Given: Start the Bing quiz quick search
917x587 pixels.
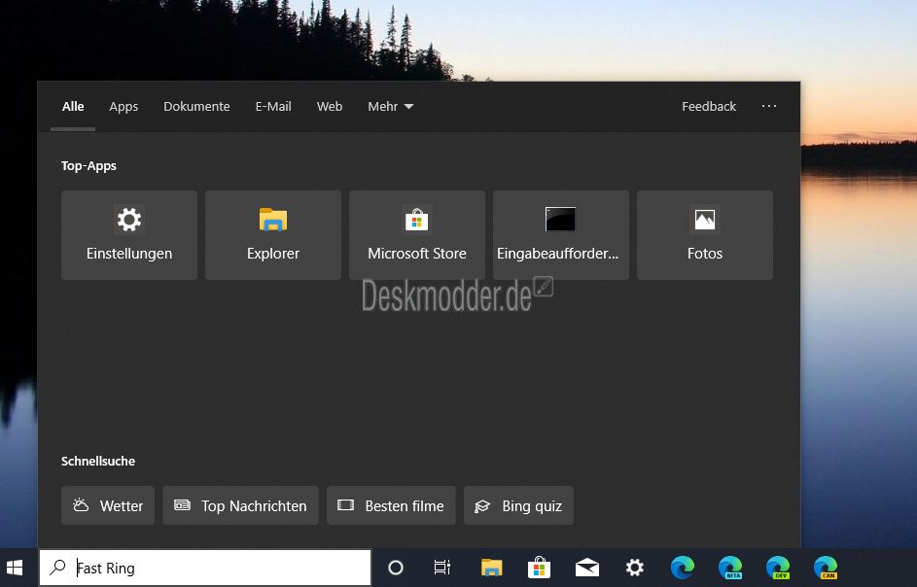Looking at the screenshot, I should coord(518,505).
